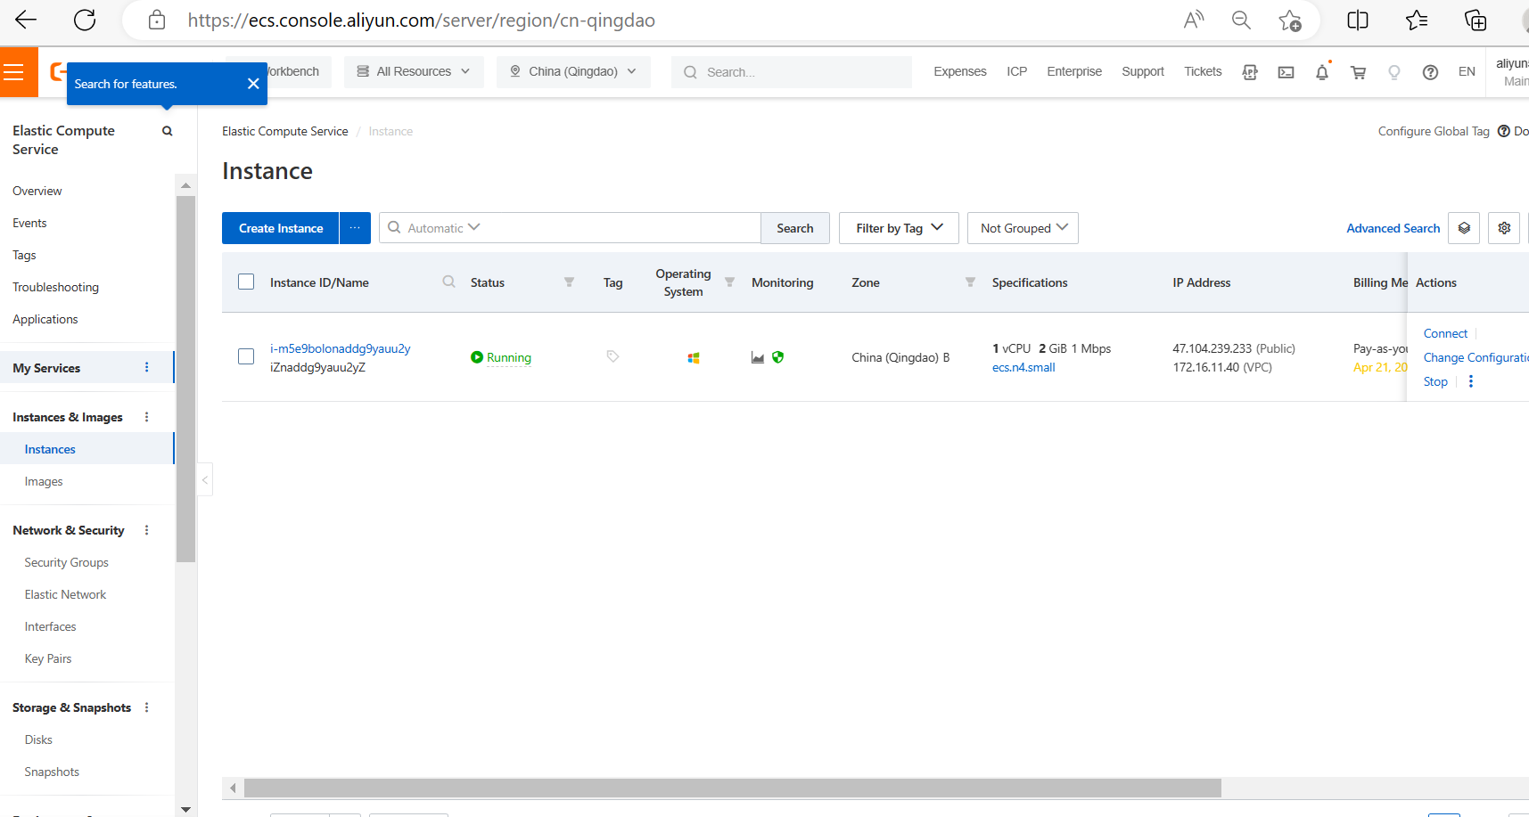Check the box for instance iZnaddg9yauu2yZ

click(x=246, y=356)
